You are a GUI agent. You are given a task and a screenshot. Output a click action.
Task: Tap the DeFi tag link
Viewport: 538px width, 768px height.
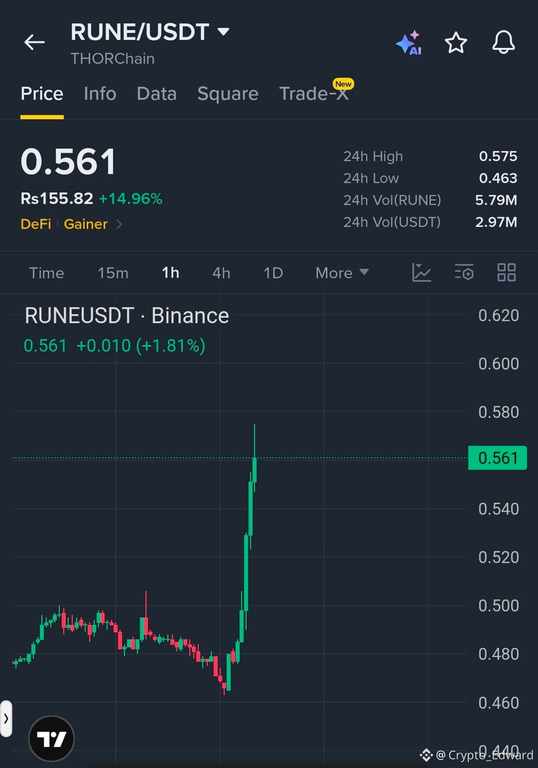(x=36, y=224)
